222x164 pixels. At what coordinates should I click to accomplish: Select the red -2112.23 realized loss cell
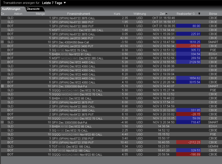tap(188, 142)
